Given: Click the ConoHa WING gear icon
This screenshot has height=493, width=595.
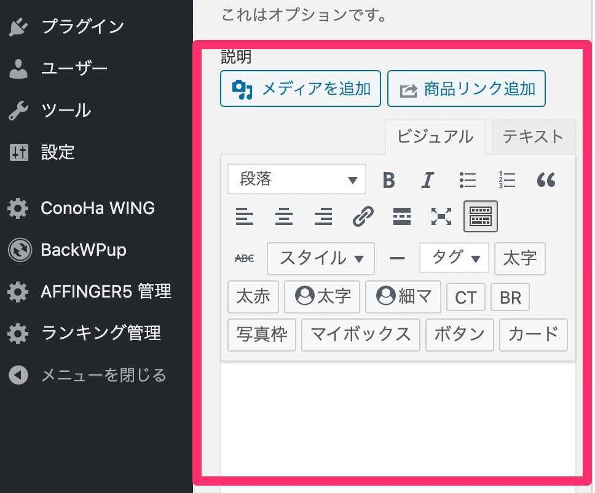Looking at the screenshot, I should coord(18,208).
